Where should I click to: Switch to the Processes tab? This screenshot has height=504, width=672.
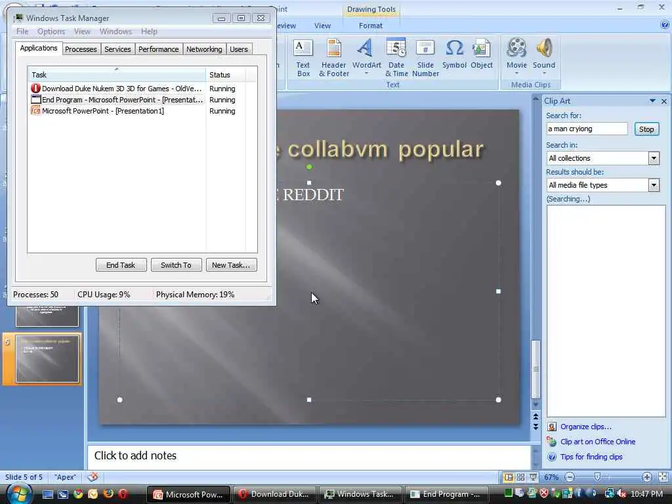pos(81,49)
